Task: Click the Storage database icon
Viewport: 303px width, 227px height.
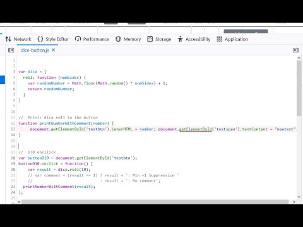Action: (x=150, y=39)
